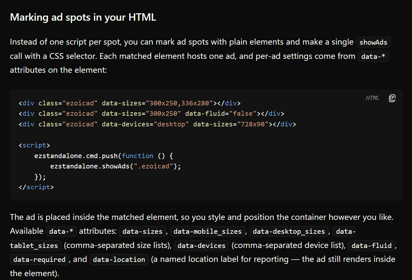
Task: Click the opening <script> tag line
Action: click(34, 145)
